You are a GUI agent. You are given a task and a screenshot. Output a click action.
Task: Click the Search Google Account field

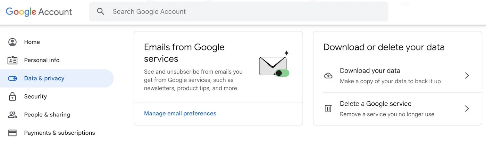pos(238,11)
